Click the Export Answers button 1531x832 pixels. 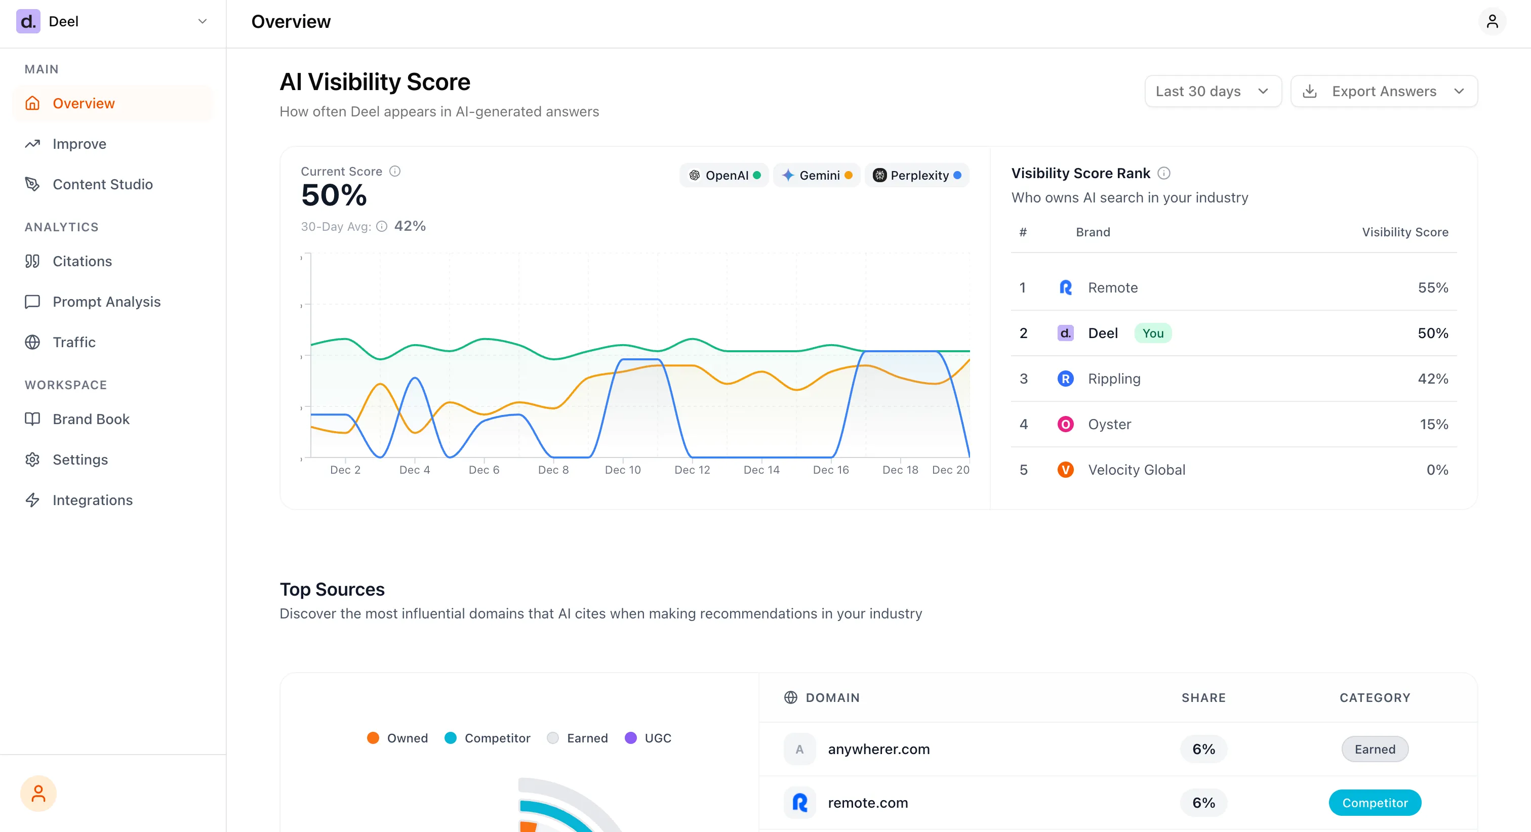[x=1384, y=91]
